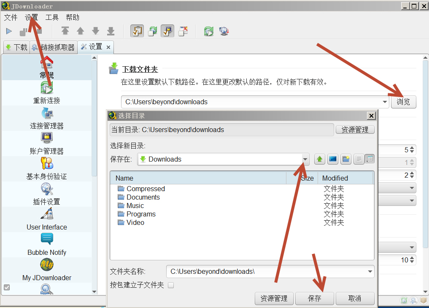Click the green reconnect status bar icon
This screenshot has height=308, width=429.
click(404, 300)
